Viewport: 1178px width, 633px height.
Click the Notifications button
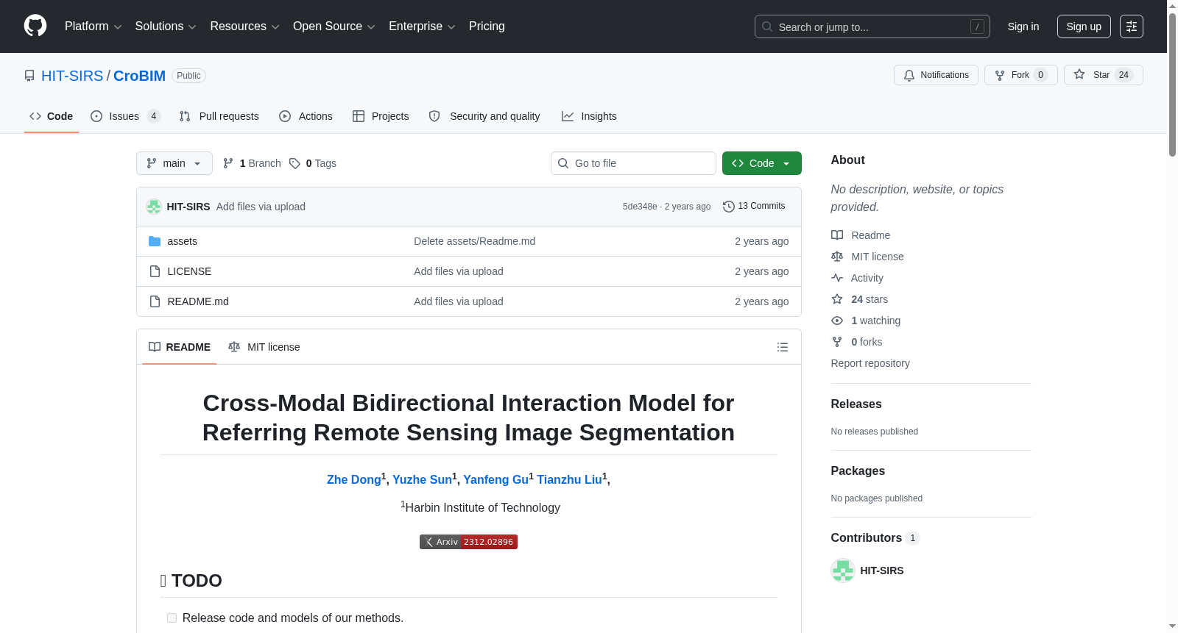(936, 75)
